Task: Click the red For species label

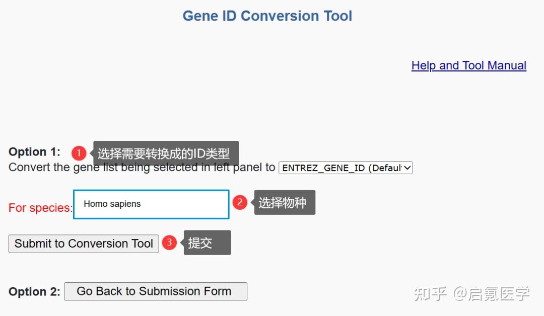Action: pyautogui.click(x=40, y=208)
